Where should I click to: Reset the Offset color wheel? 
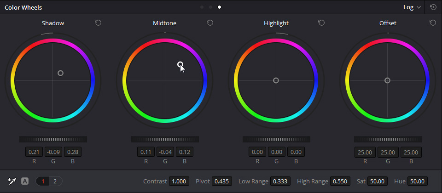(433, 23)
